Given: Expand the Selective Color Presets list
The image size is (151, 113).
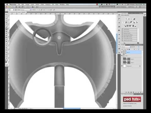Looking at the screenshot, I should point(123,40).
